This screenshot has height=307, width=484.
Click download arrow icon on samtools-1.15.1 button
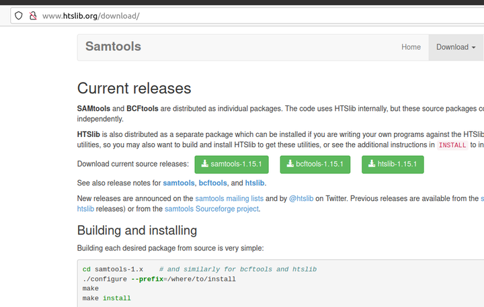205,164
